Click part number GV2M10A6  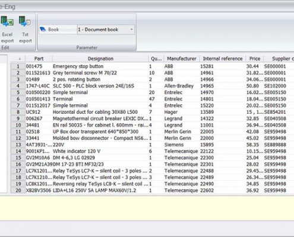tap(38, 158)
